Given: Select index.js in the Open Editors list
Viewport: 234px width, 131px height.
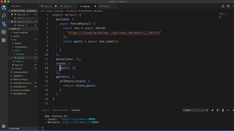Looking at the screenshot, I should [20, 18].
